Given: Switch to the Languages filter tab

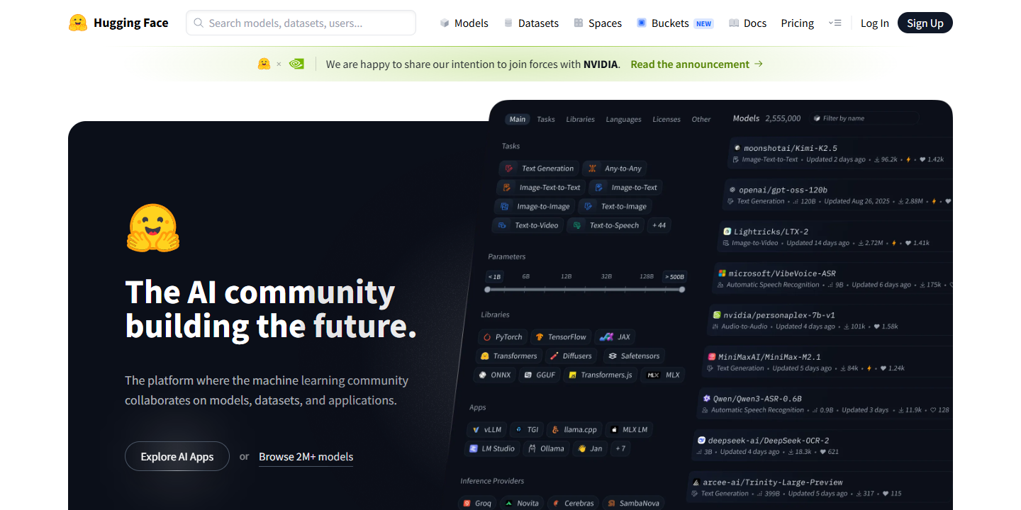Looking at the screenshot, I should coord(623,119).
